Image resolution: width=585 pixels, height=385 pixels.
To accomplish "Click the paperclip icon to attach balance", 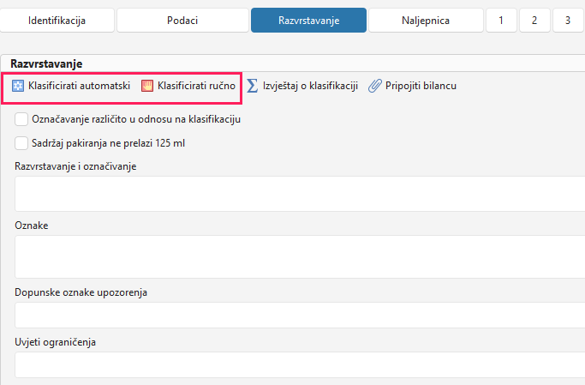I will point(374,86).
